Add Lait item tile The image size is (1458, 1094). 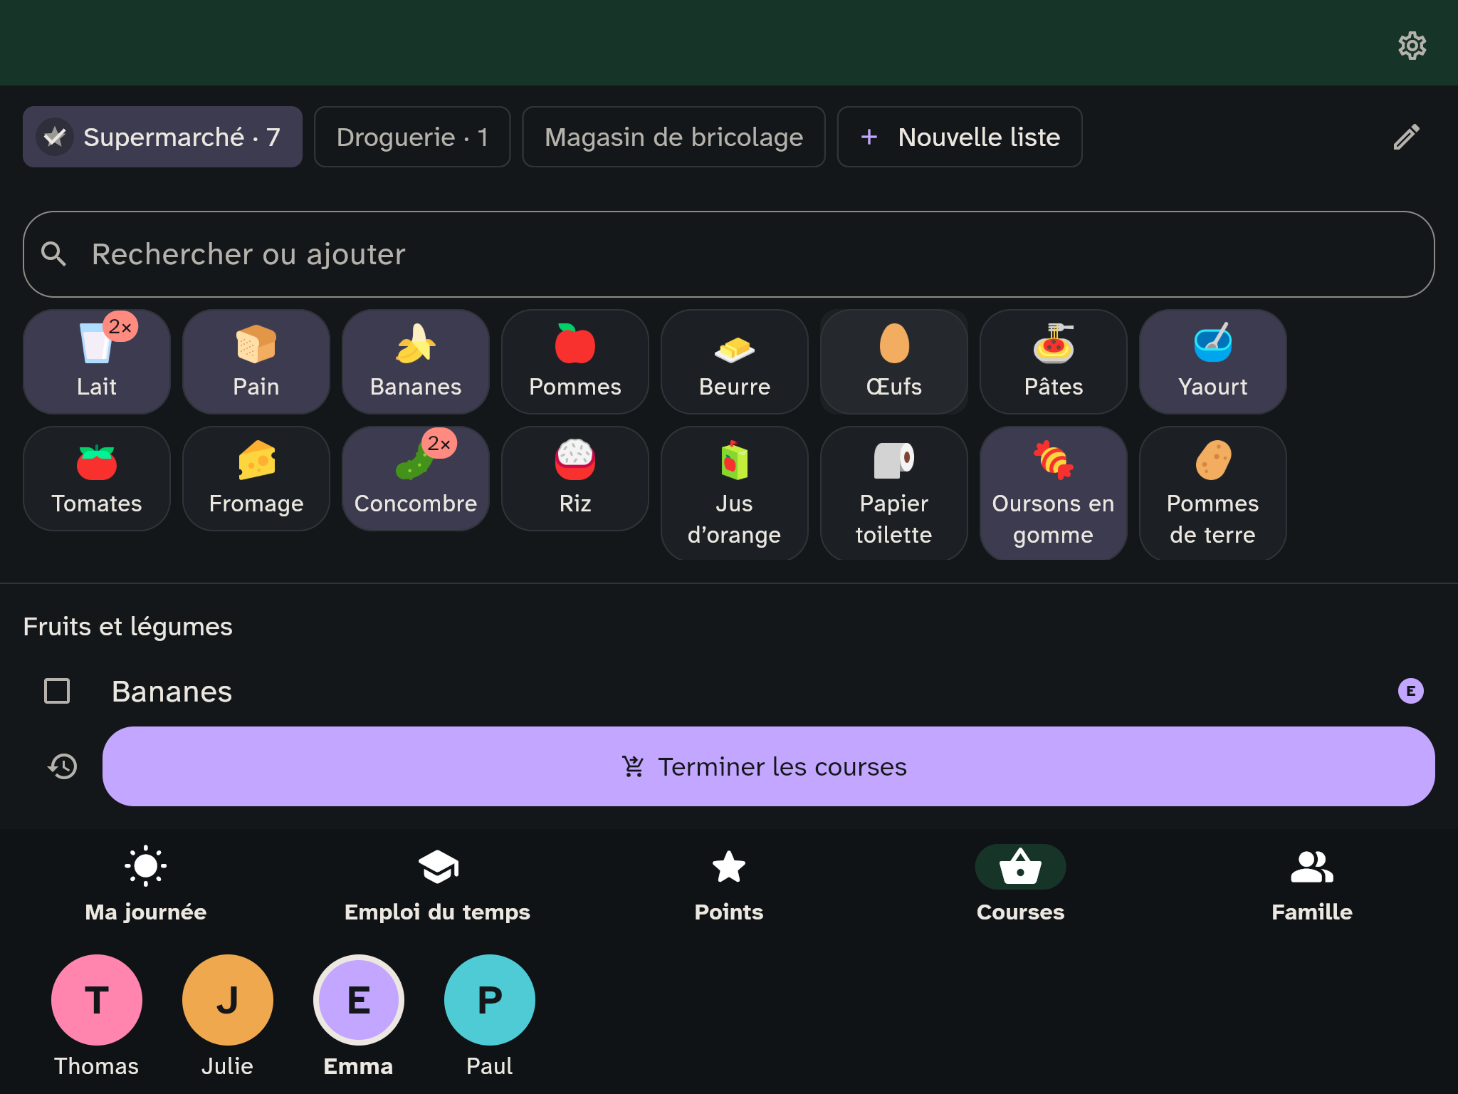[97, 361]
